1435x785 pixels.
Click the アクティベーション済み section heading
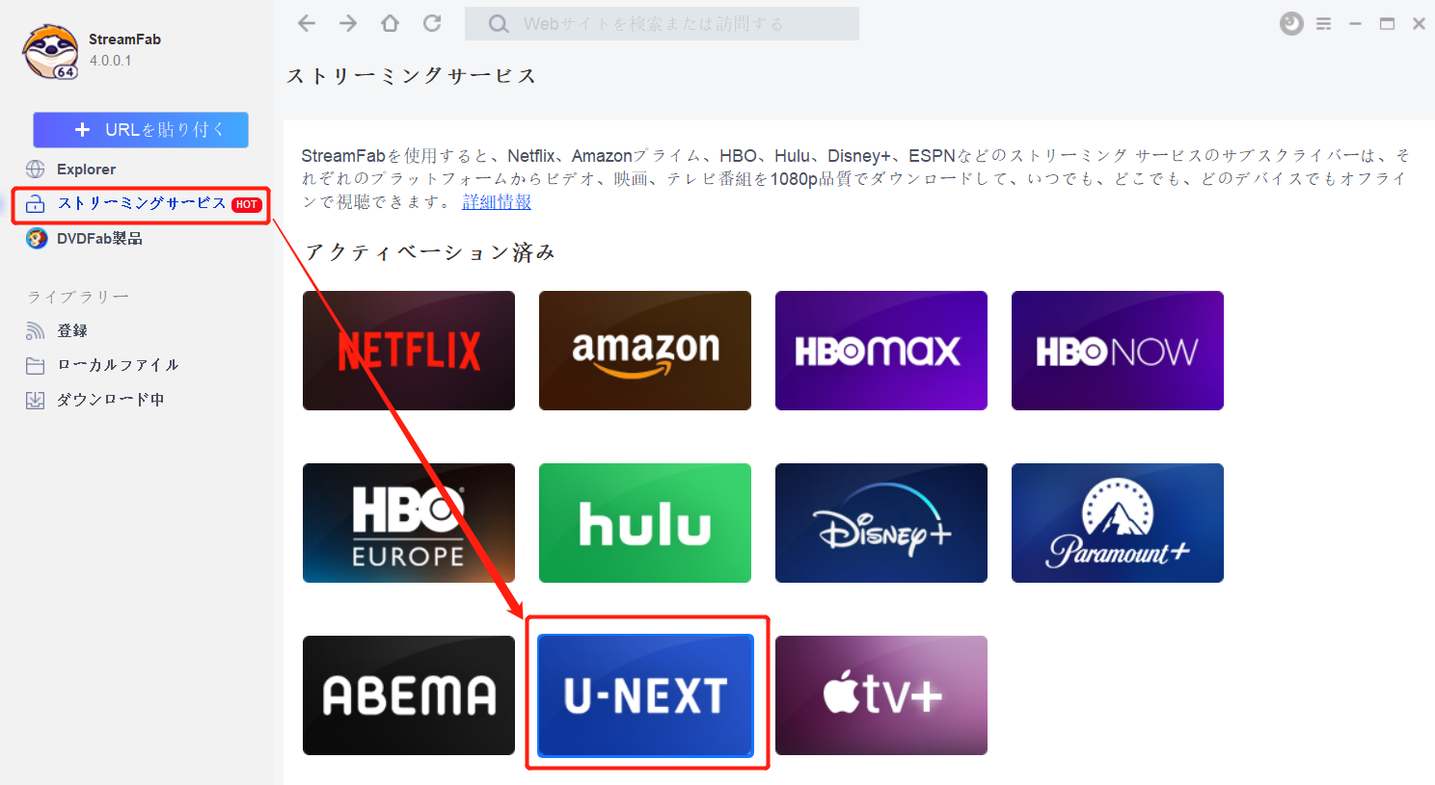point(430,252)
